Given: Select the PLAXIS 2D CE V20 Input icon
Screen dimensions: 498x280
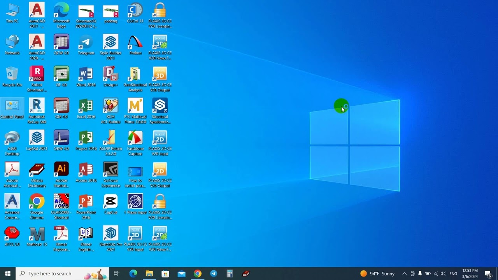Looking at the screenshot, I should click(x=160, y=143).
